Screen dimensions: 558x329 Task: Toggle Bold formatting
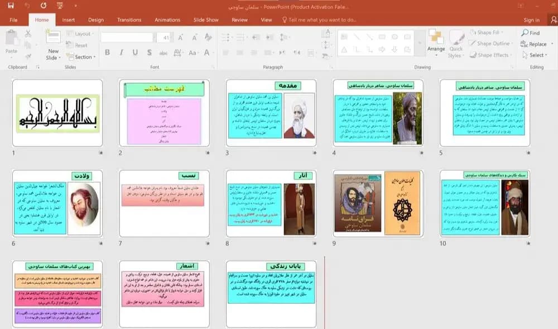107,53
